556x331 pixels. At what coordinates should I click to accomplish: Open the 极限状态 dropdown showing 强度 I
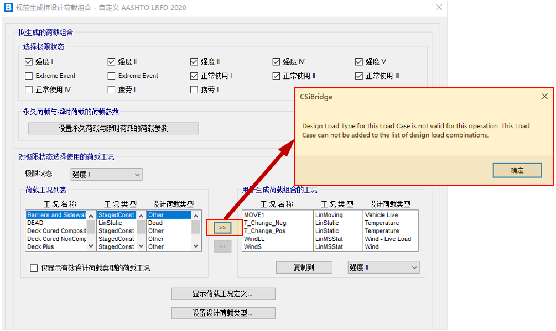coord(106,175)
